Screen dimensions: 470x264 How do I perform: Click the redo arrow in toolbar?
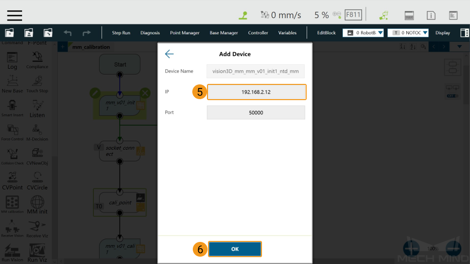tap(87, 33)
